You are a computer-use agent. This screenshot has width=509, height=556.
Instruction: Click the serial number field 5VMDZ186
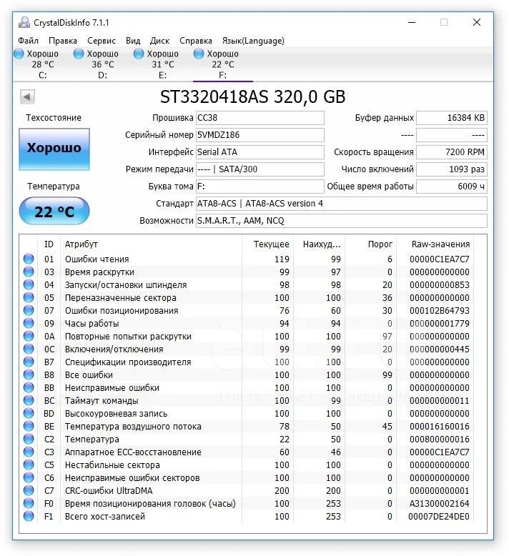coord(260,135)
